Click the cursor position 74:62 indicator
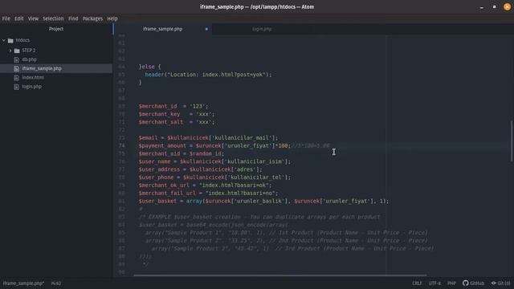This screenshot has height=289, width=514. (x=56, y=283)
